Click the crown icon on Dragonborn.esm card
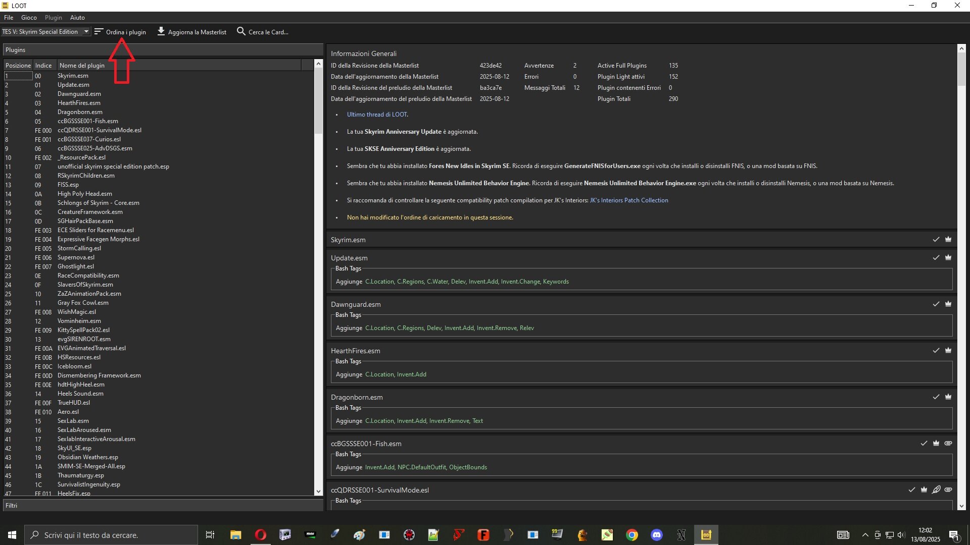970x545 pixels. pyautogui.click(x=948, y=397)
